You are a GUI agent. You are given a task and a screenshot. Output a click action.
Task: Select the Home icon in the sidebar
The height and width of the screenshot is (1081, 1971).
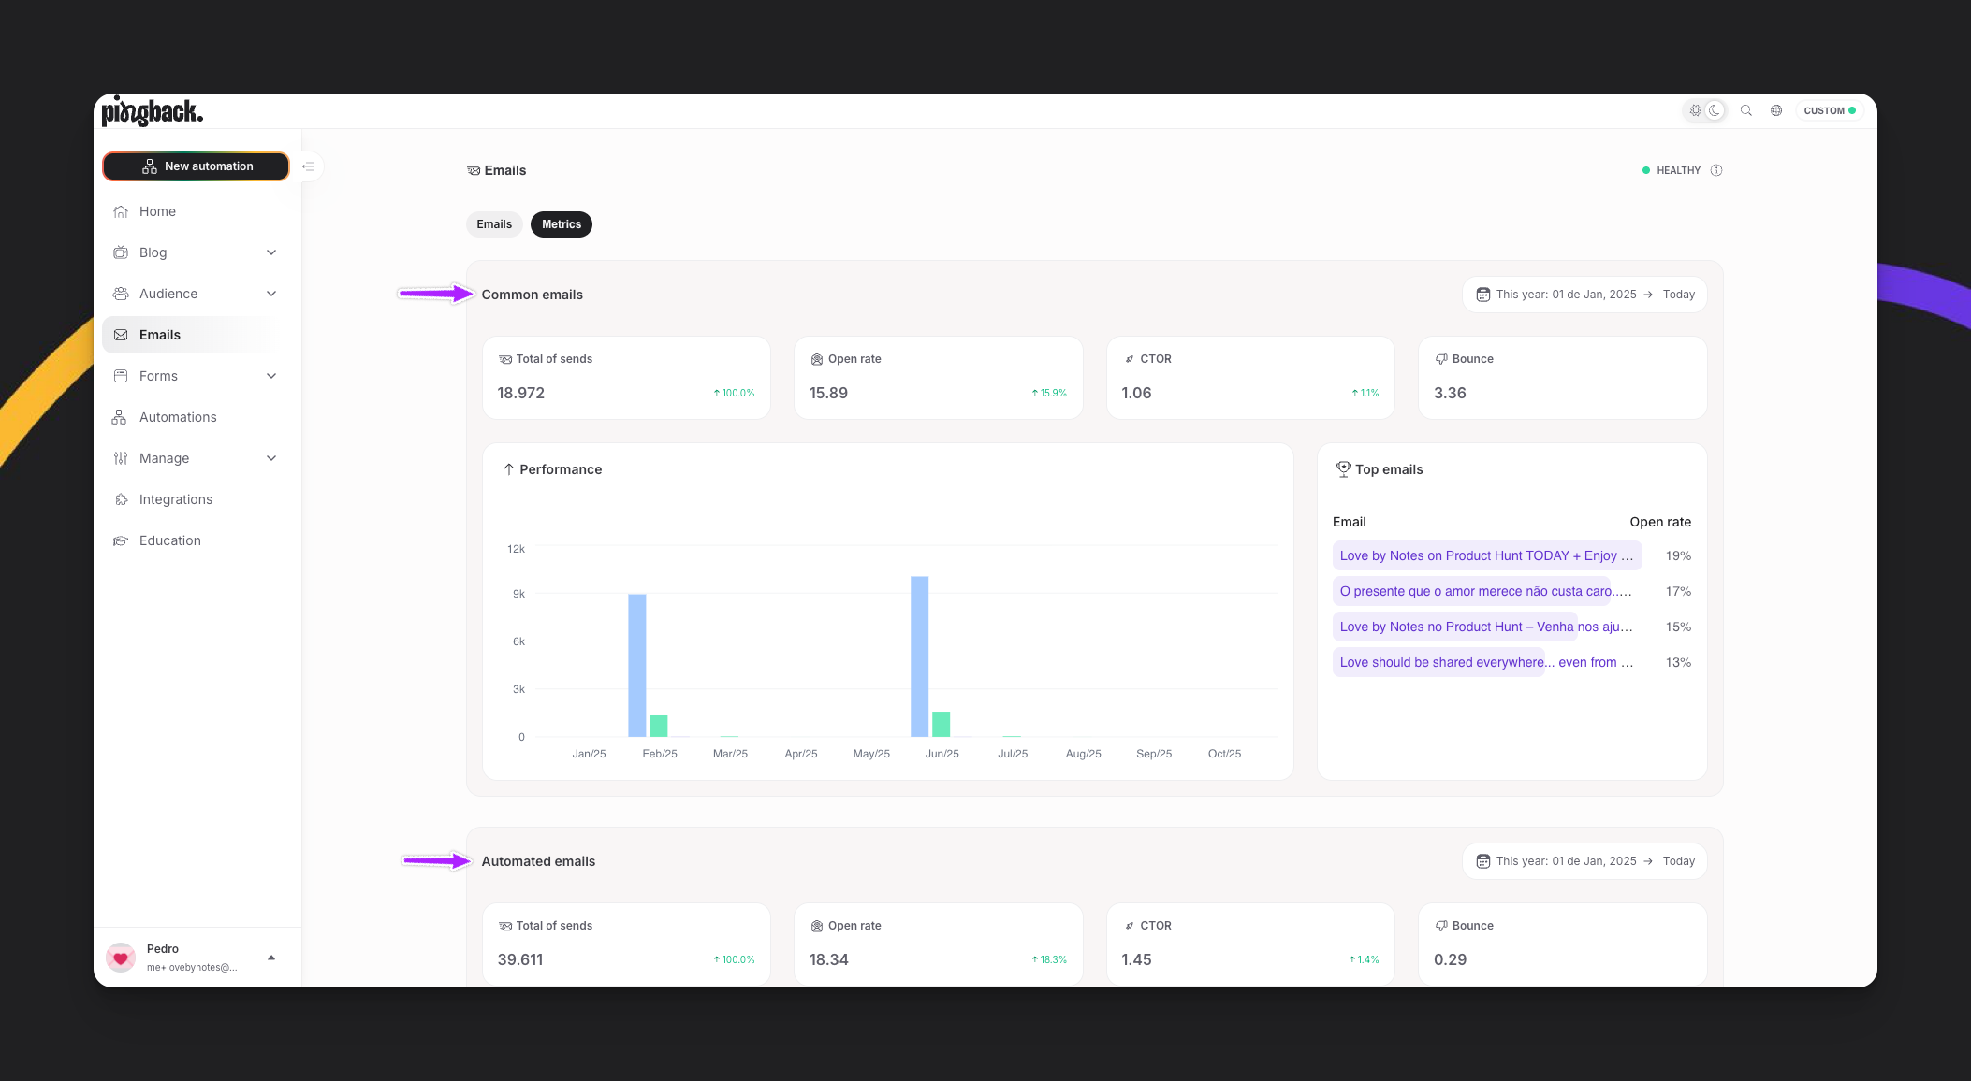pos(121,211)
